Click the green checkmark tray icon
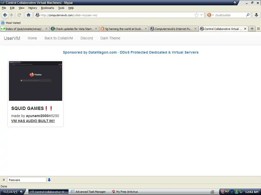261x195 pixels. point(236,192)
